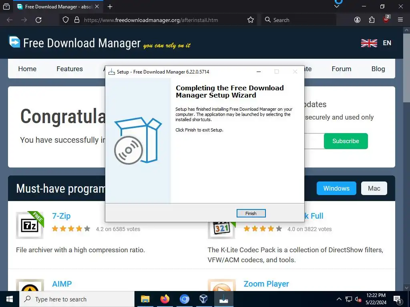The width and height of the screenshot is (410, 307).
Task: Click the Firefox back arrow
Action: pyautogui.click(x=10, y=20)
